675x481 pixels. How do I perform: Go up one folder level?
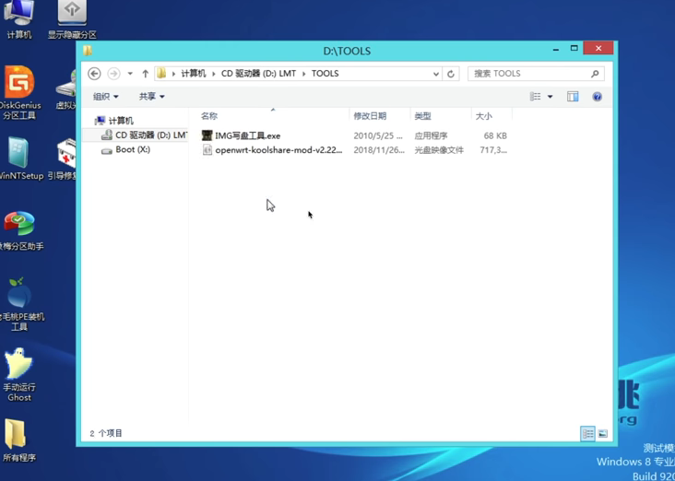click(145, 74)
